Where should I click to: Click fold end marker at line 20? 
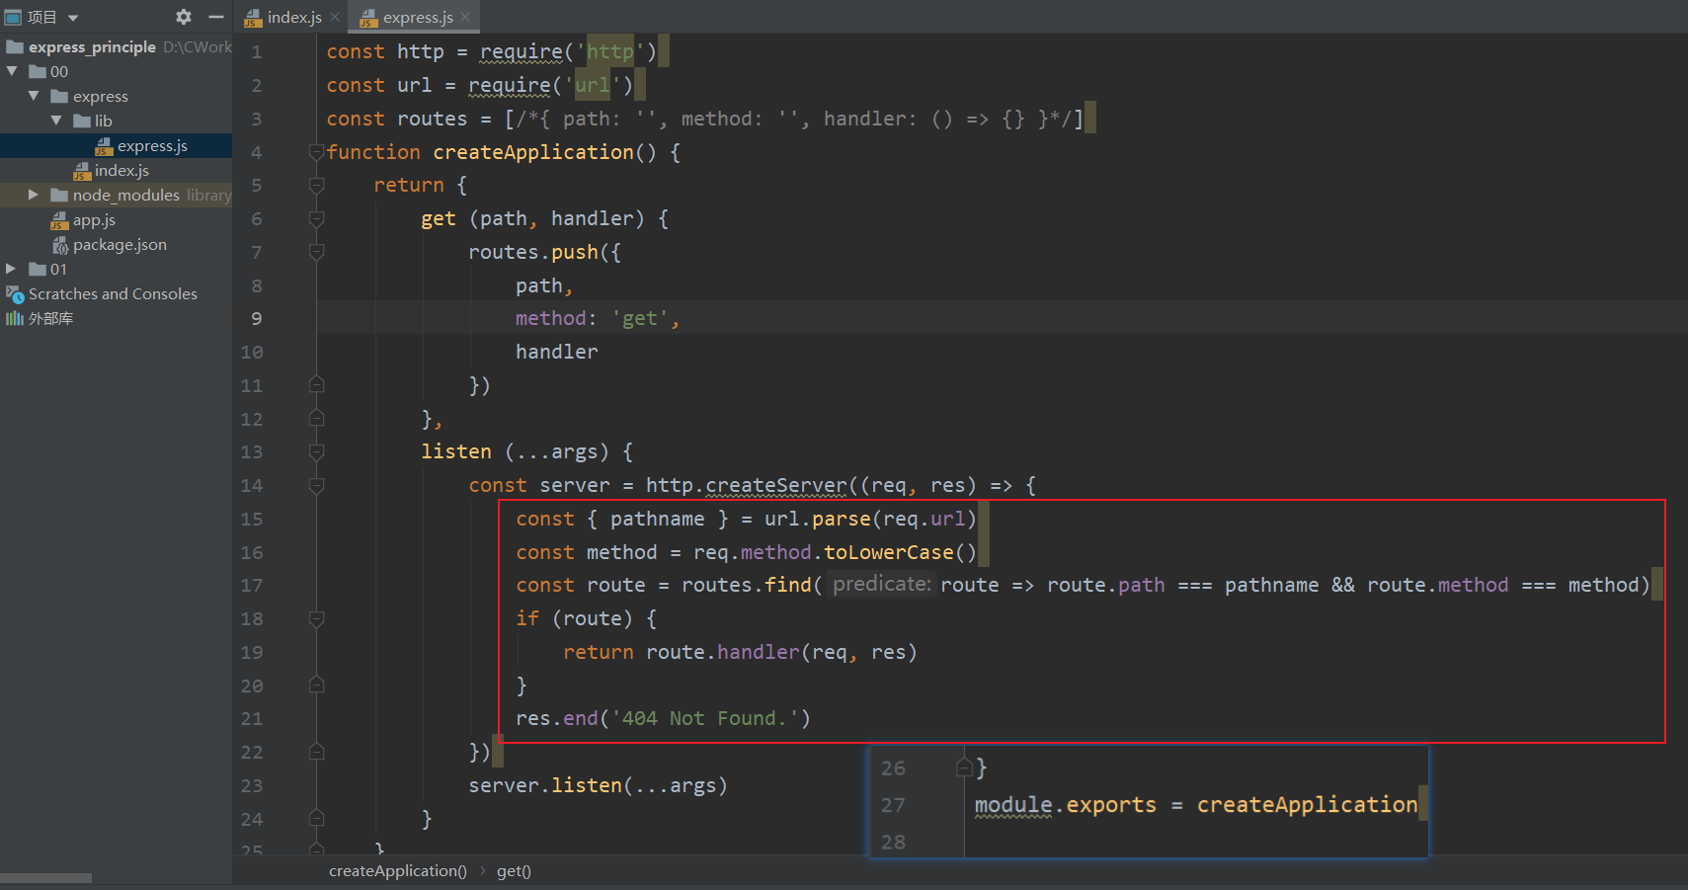(x=316, y=685)
